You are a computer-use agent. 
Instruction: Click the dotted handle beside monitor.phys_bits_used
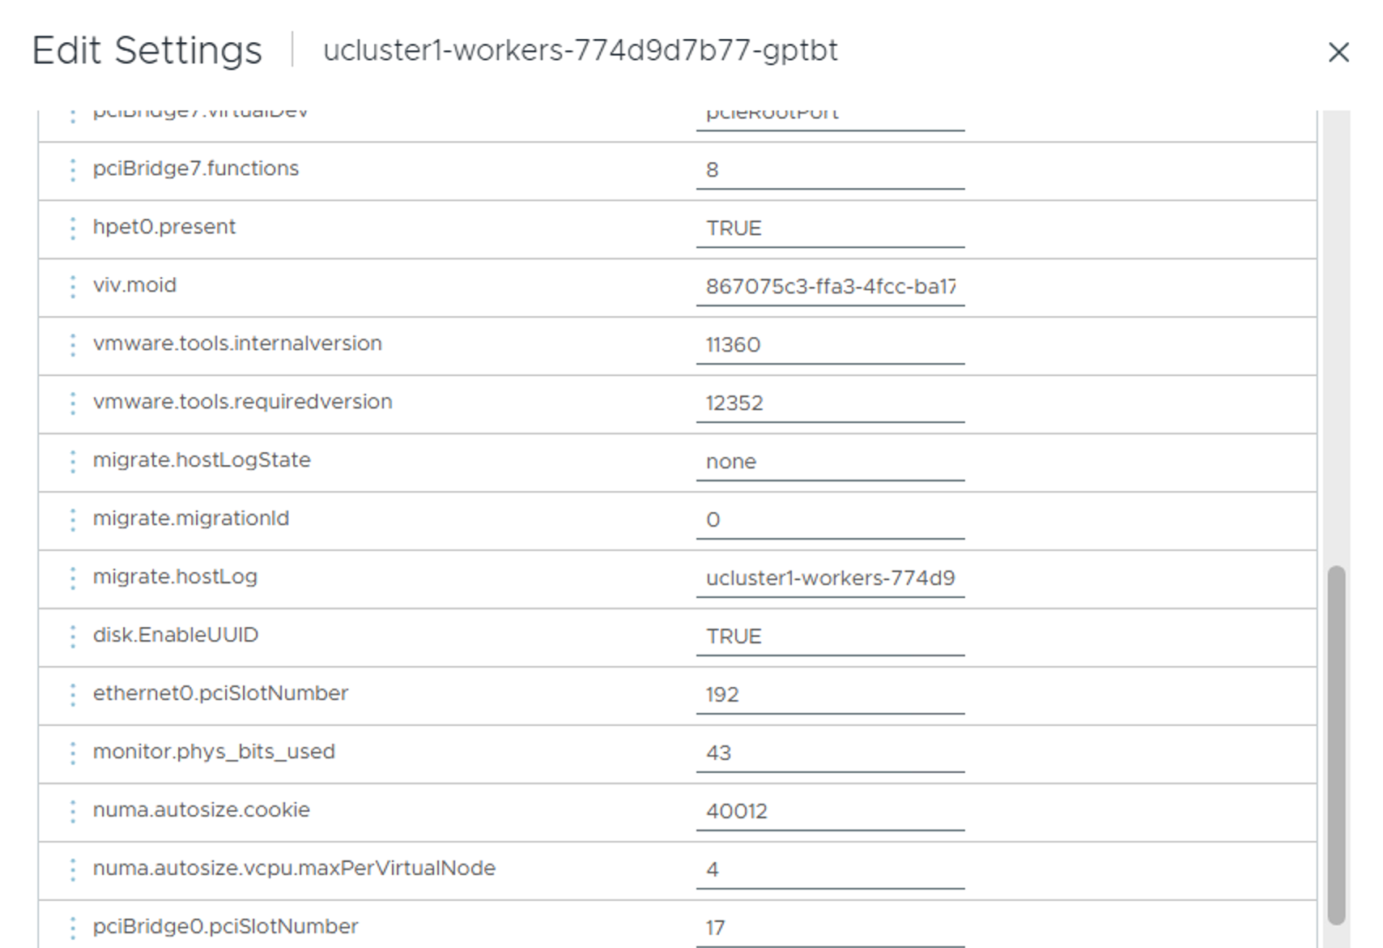73,754
